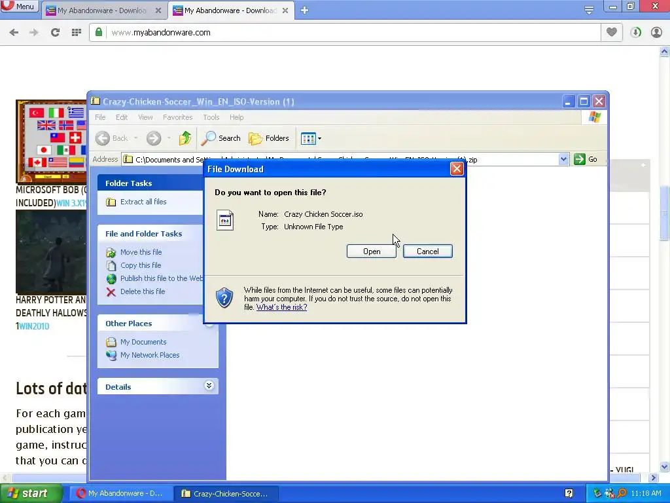Bookmark page with the heart icon

(x=612, y=32)
